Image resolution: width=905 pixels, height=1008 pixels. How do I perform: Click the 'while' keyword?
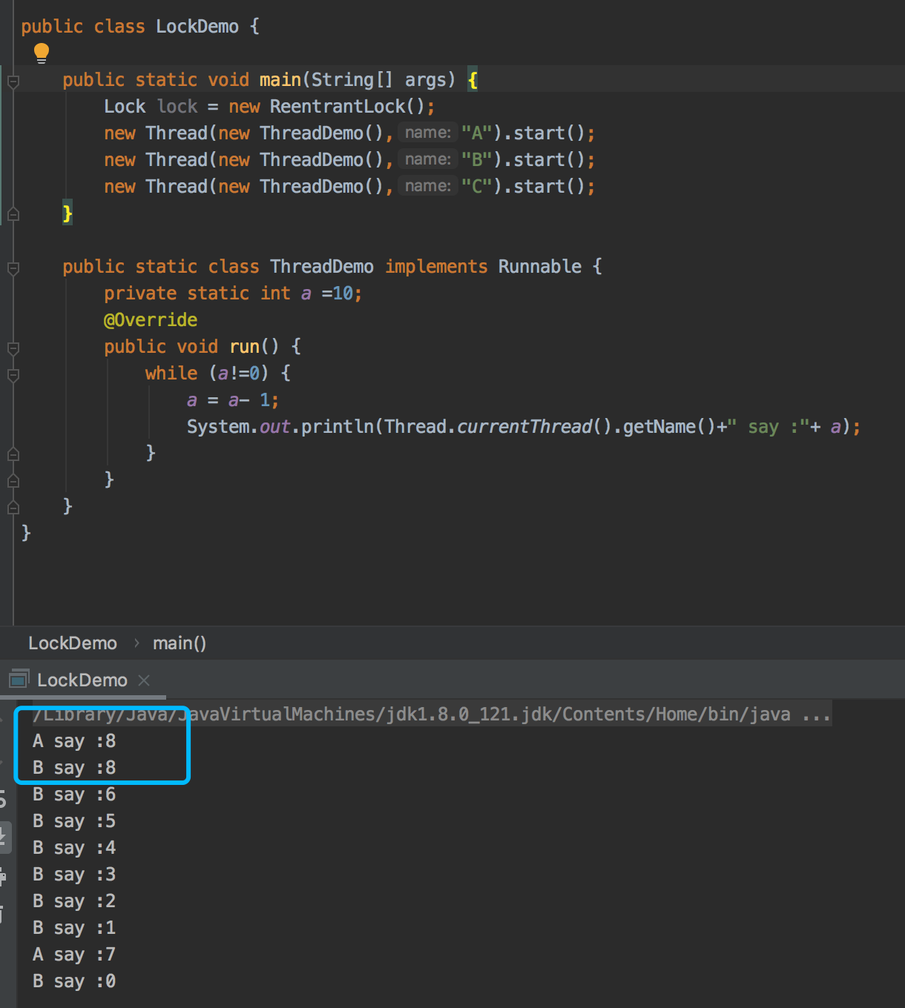[171, 374]
